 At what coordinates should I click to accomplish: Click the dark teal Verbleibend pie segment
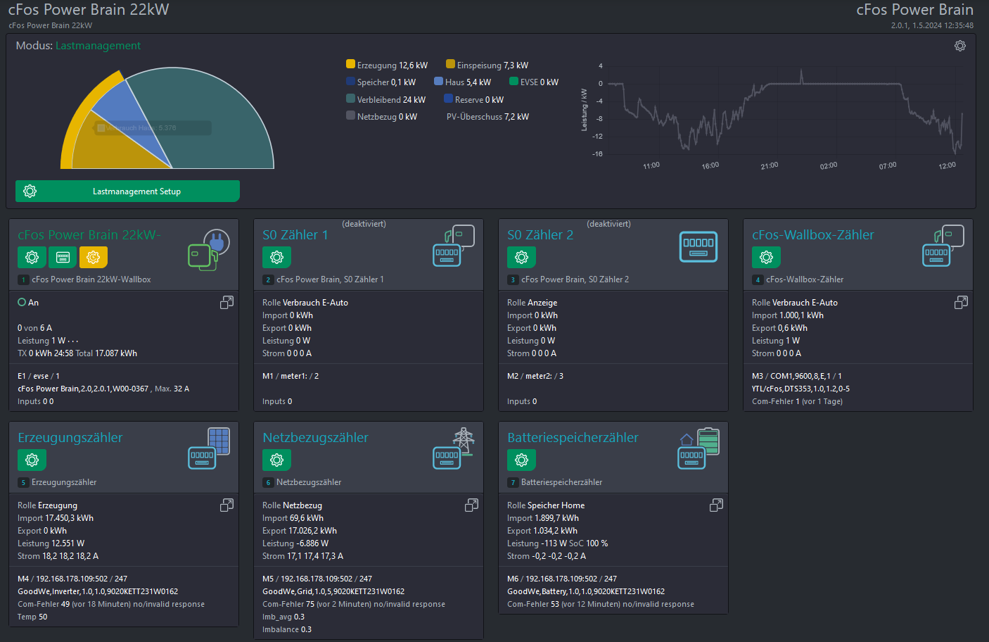(x=218, y=120)
